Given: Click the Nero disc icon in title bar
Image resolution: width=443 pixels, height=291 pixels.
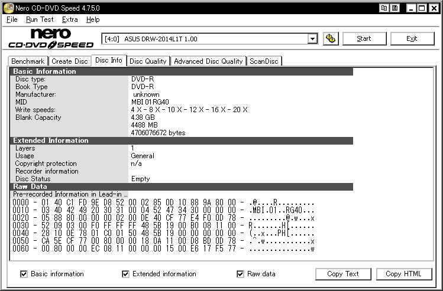Looking at the screenshot, I should tap(8, 8).
